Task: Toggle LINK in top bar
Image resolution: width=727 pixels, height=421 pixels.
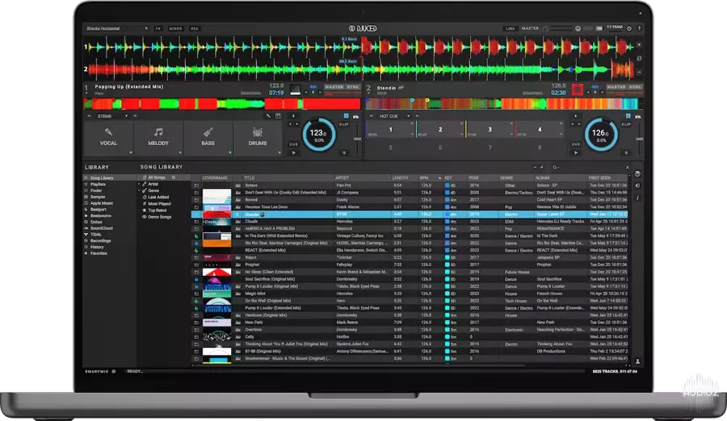Action: click(510, 28)
